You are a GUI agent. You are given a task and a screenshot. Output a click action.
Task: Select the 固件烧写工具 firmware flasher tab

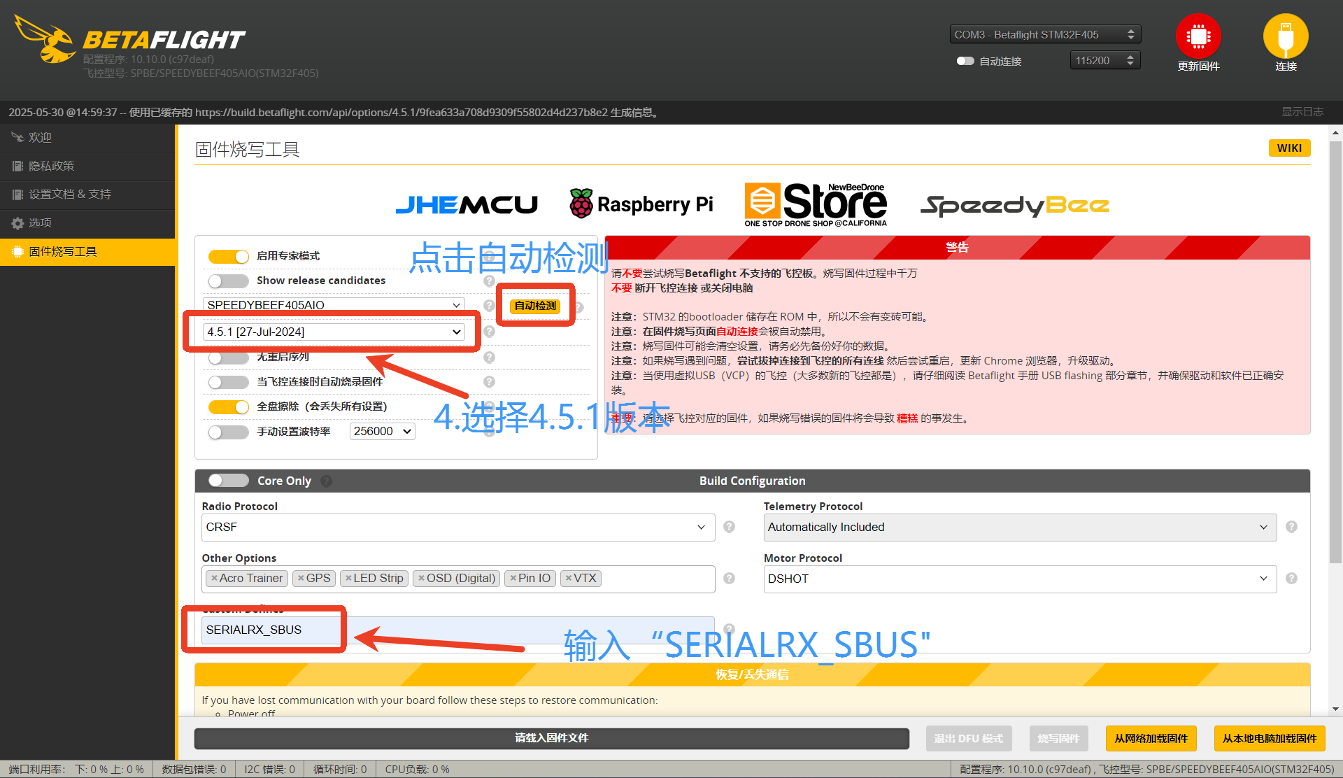click(87, 252)
